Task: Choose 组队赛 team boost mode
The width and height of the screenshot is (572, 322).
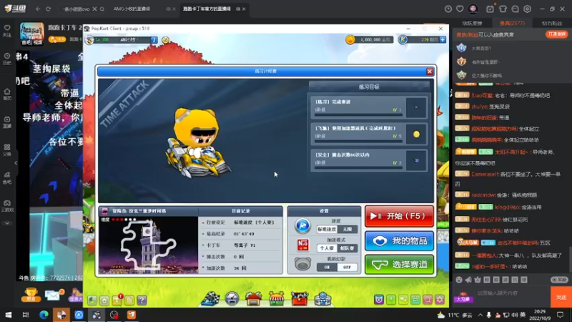Action: click(347, 248)
